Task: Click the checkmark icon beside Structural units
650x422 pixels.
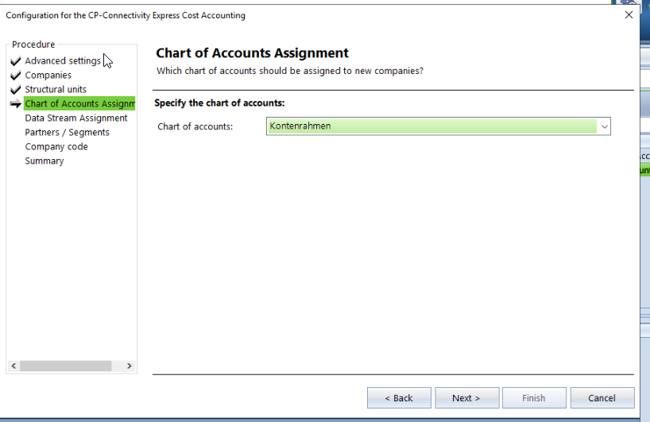Action: click(15, 90)
